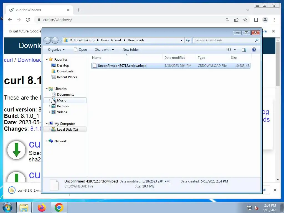
Task: Click curl-8.1.0_1 item in download shelf
Action: coord(24,190)
